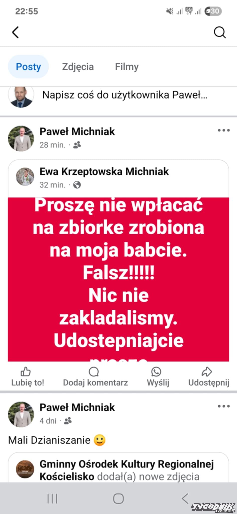Tap the 'Napisz coś do użytkownika Paweł' field
This screenshot has width=237, height=514.
click(125, 95)
